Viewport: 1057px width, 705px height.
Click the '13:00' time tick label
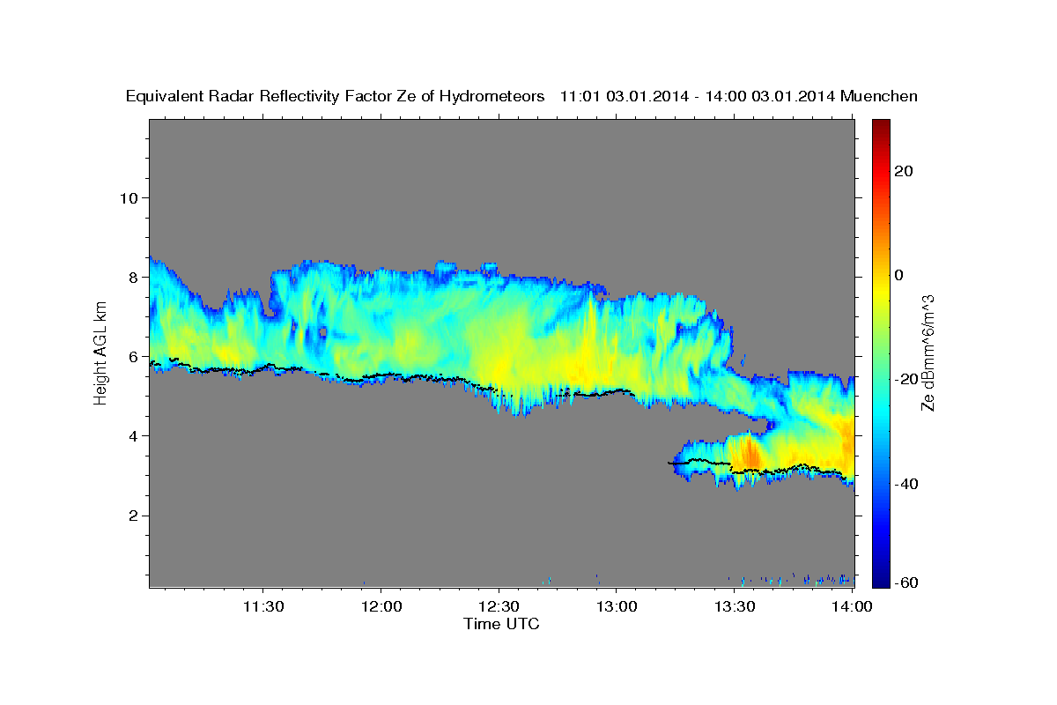(616, 607)
